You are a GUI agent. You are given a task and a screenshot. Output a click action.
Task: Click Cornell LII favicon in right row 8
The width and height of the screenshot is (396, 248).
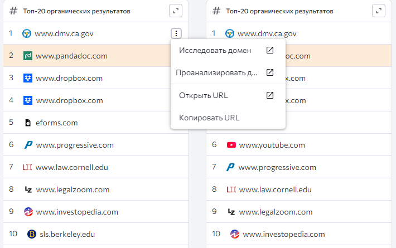(x=231, y=189)
